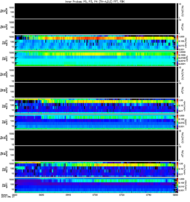
Task: Click the thd fbk scm1 rainbow color bar
Action: (x=177, y=122)
